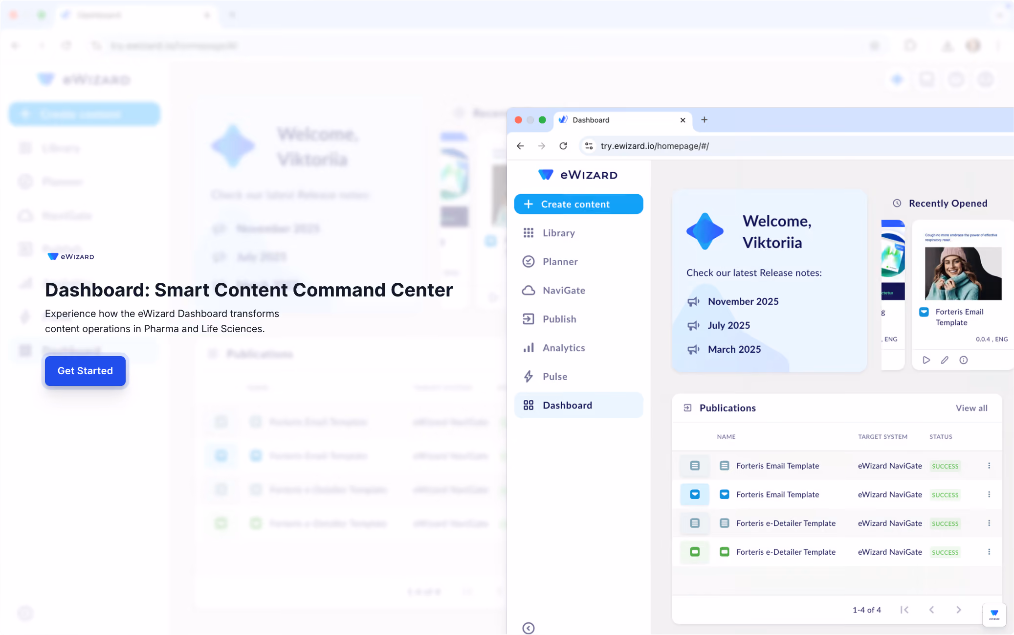Click the play icon on the Forteris card
Image resolution: width=1014 pixels, height=635 pixels.
(x=926, y=360)
